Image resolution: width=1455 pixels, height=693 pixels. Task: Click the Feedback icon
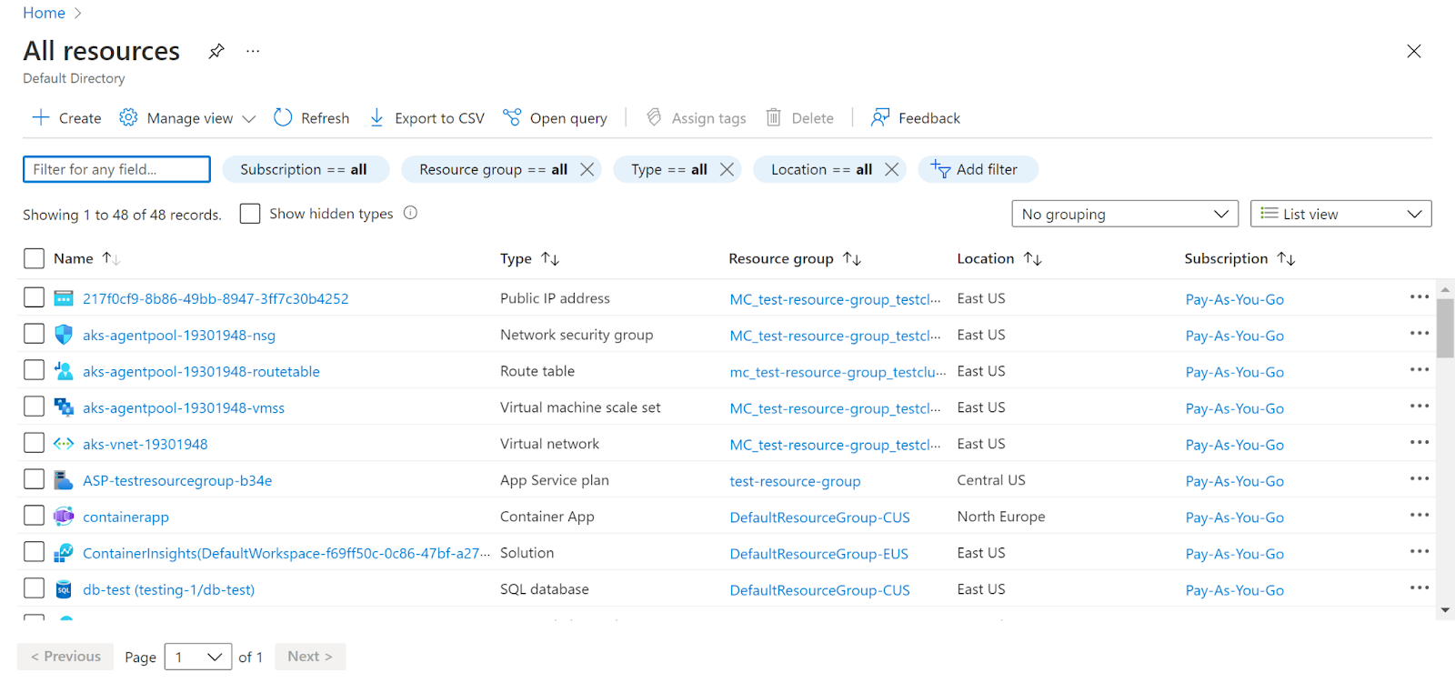[x=880, y=118]
